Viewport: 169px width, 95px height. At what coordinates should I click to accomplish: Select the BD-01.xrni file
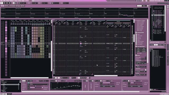156,50
